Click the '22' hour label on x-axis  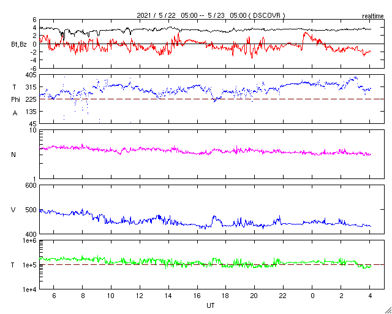[x=283, y=296]
